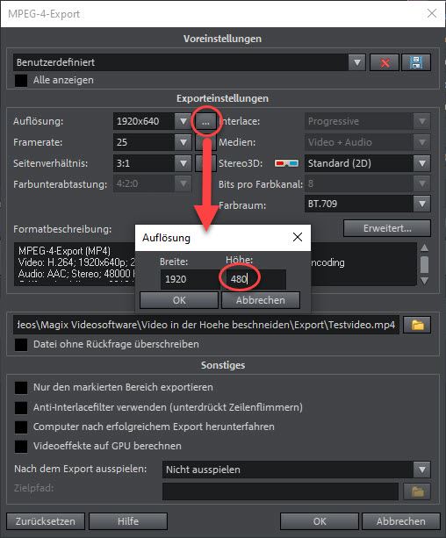Enable Videoeffekte auf GPU berechnen
This screenshot has width=446, height=538.
[21, 447]
